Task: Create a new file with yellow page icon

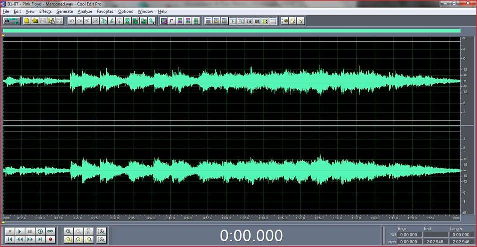Action: pos(27,21)
